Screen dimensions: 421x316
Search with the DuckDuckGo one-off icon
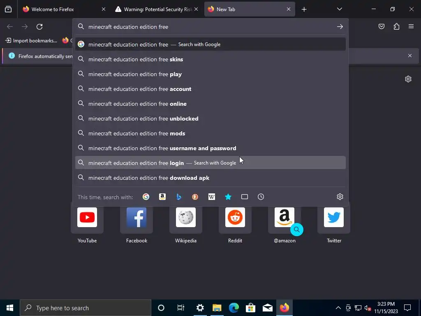coord(195,197)
